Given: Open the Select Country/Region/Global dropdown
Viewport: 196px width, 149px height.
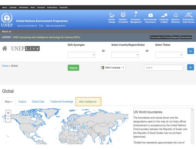Looking at the screenshot, I should pos(125,55).
